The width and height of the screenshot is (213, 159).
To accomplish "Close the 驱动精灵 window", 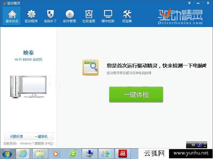I will click(x=208, y=3).
